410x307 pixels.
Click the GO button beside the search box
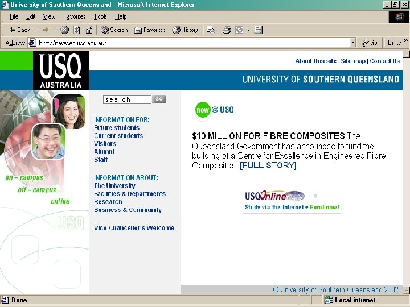159,99
